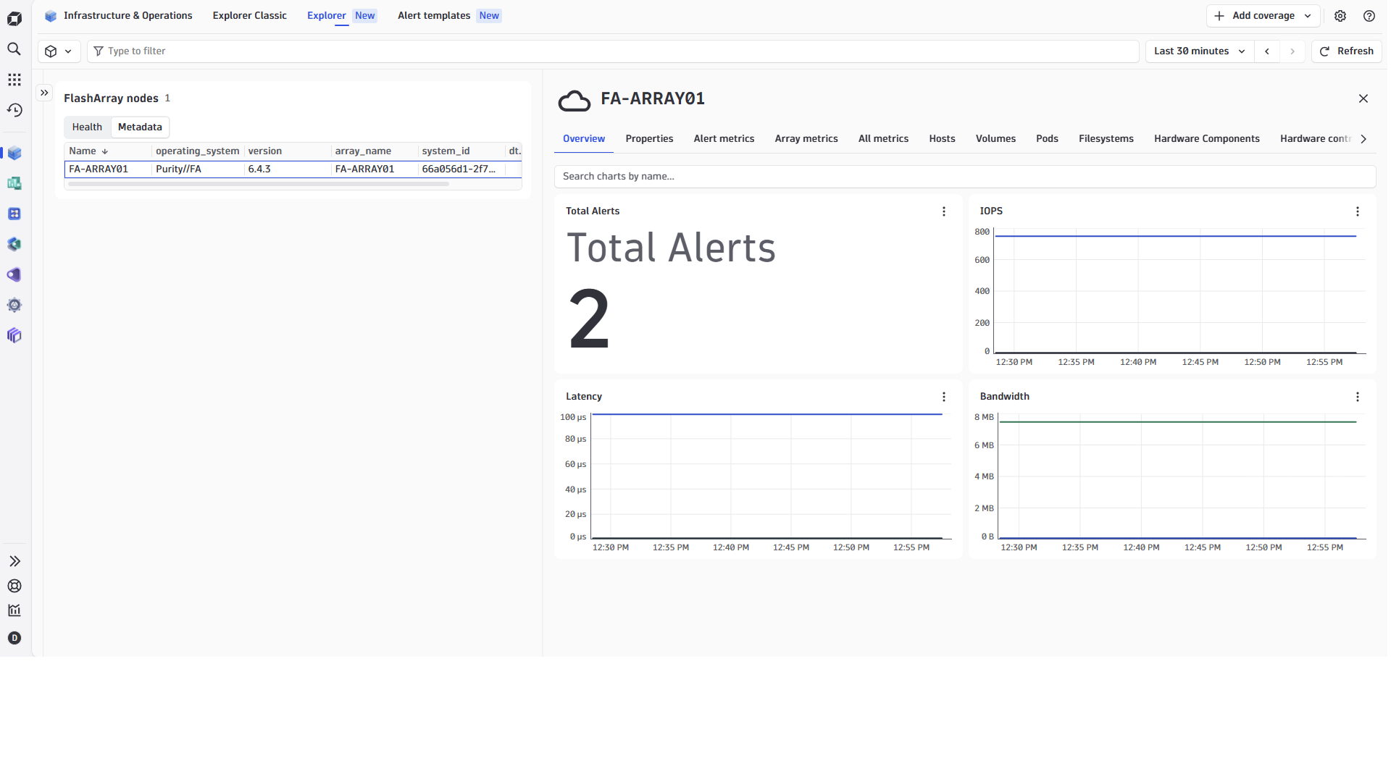Open the gray gear-shaped app icon
The width and height of the screenshot is (1391, 782).
tap(14, 306)
